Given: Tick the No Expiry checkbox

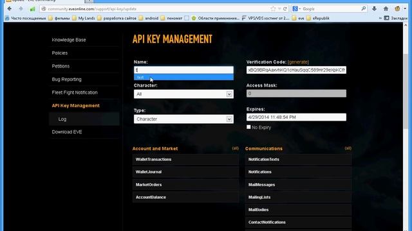Looking at the screenshot, I should 248,127.
